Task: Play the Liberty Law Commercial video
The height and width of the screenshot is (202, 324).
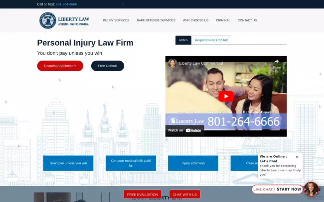Action: (226, 96)
